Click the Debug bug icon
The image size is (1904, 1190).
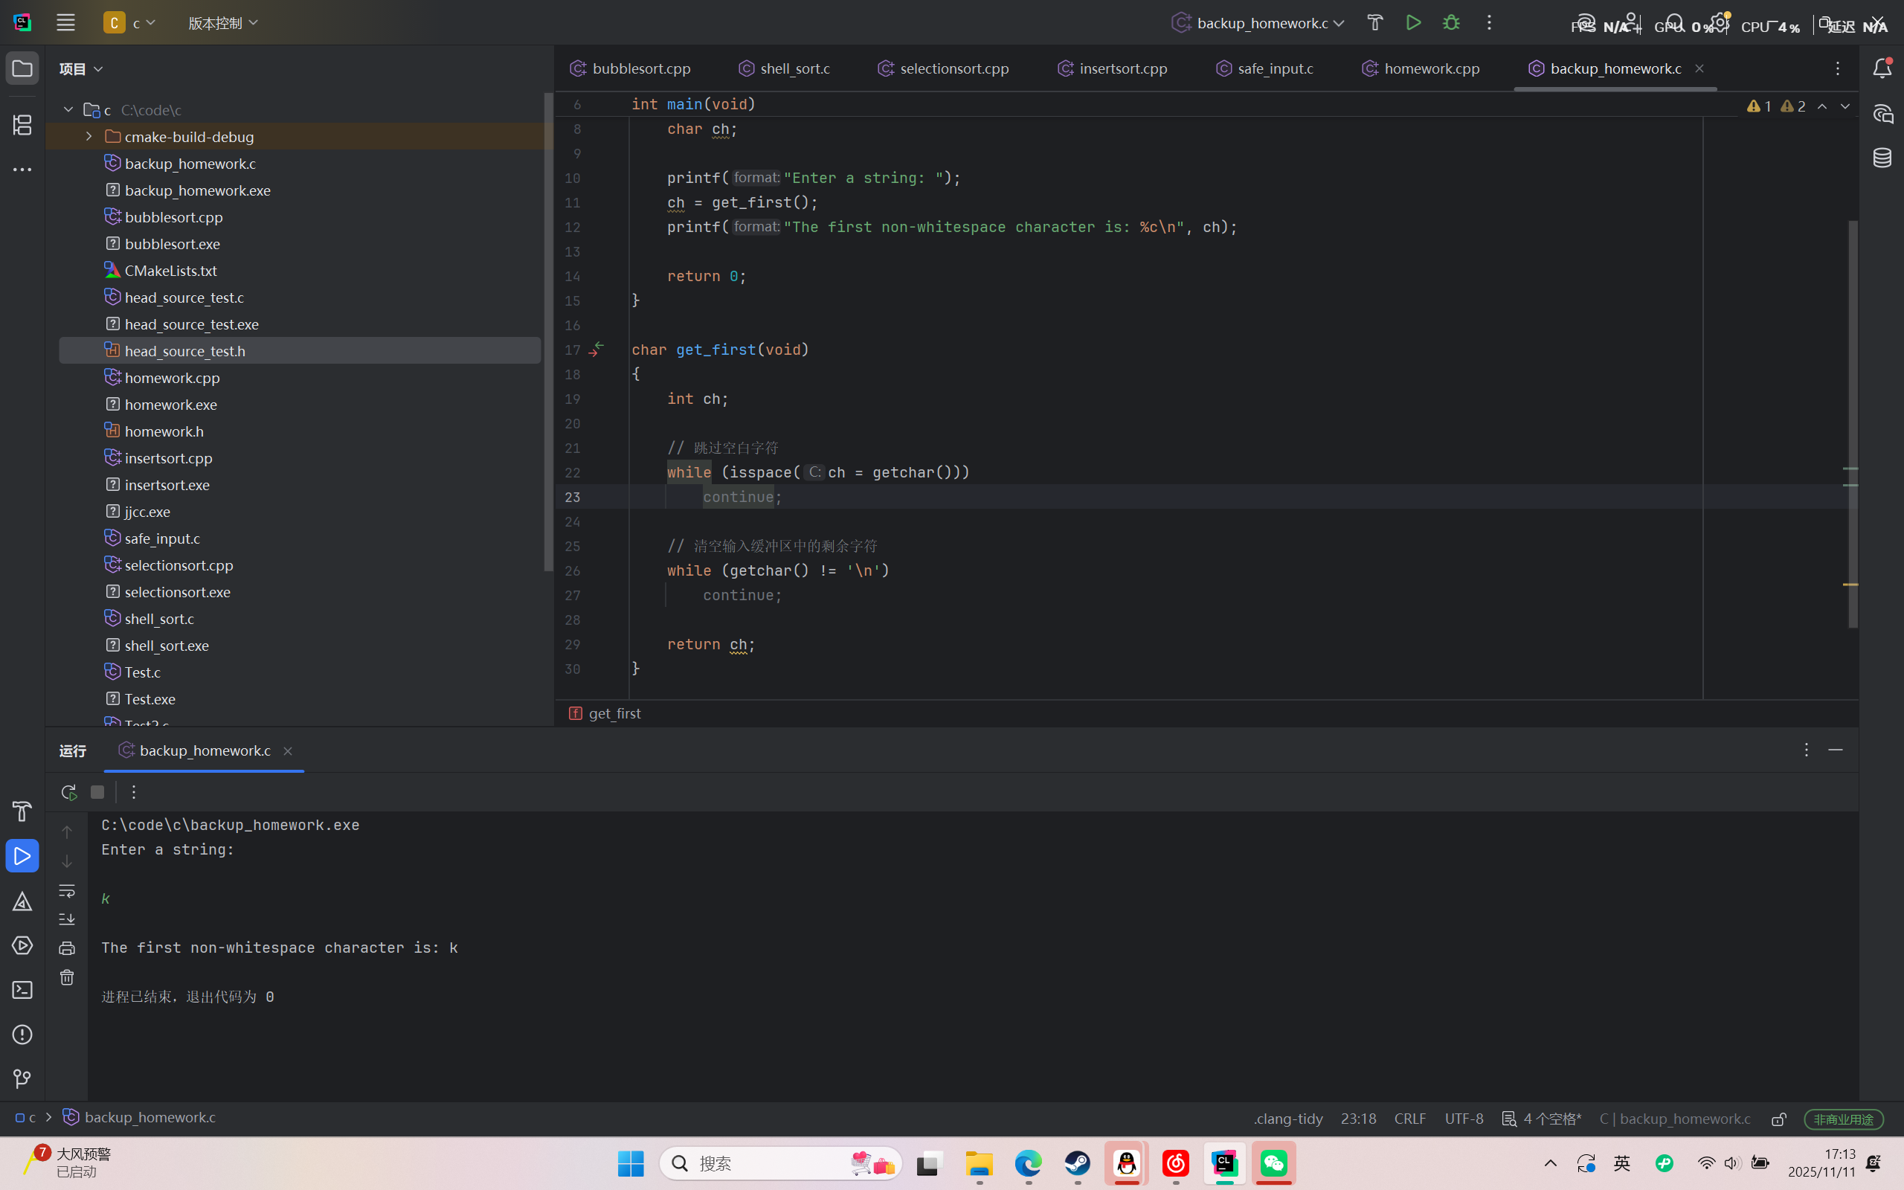click(x=1451, y=23)
